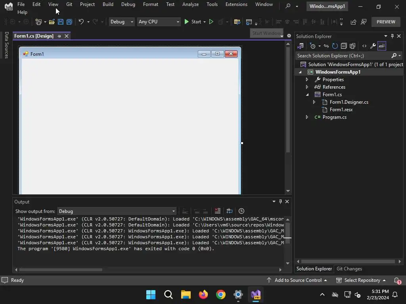Open the designer gear settings icon
The width and height of the screenshot is (406, 304).
(289, 36)
